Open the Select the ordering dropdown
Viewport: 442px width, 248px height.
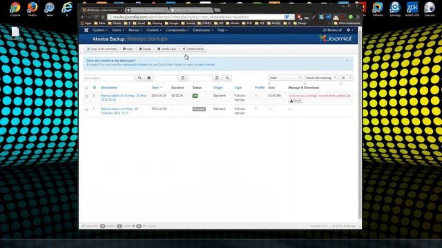(x=320, y=78)
